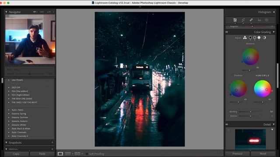
Task: Show all three color wheels in Adjust
Action: coord(245,38)
